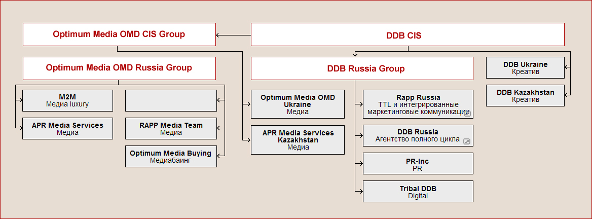Click M2M Медиа luxury box
Viewport: 592px width, 219px height.
pyautogui.click(x=67, y=100)
